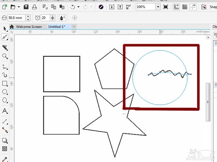Toggle the pen pressure button

coord(63,18)
